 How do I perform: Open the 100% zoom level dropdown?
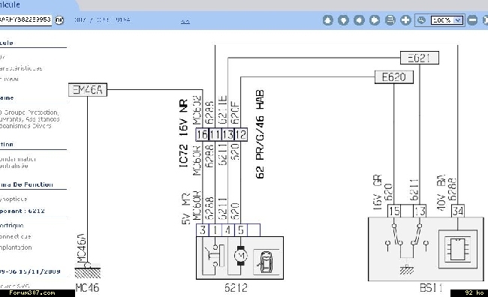pyautogui.click(x=447, y=20)
